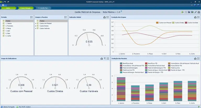Click the undo arrow in title bar
The image size is (201, 108).
click(5, 2)
